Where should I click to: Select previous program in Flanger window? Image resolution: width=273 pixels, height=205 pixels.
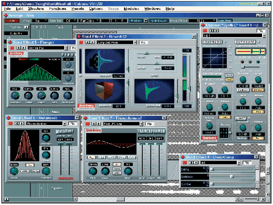tap(18, 48)
